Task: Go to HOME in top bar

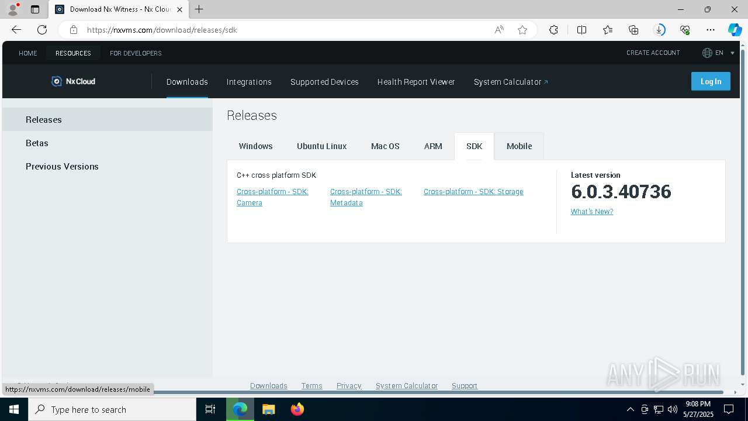Action: [27, 53]
